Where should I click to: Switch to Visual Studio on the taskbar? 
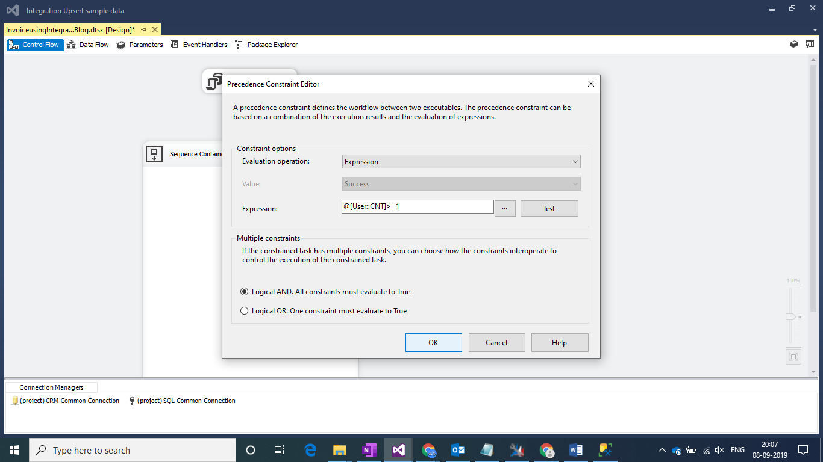[398, 450]
